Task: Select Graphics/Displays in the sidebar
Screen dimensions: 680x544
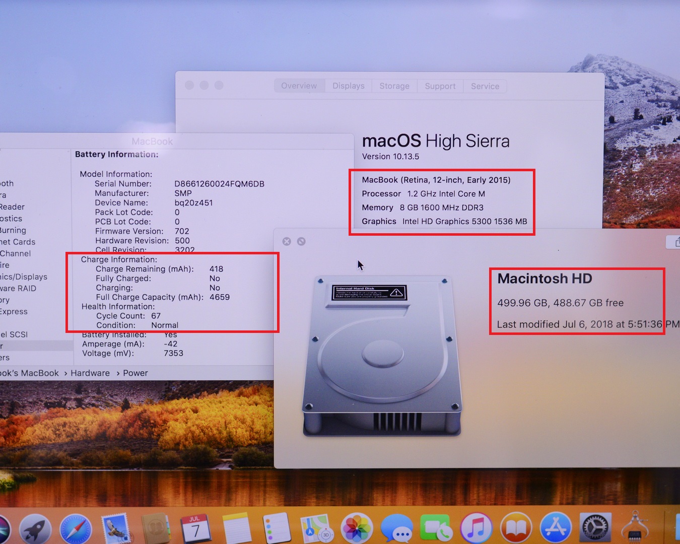Action: [24, 277]
